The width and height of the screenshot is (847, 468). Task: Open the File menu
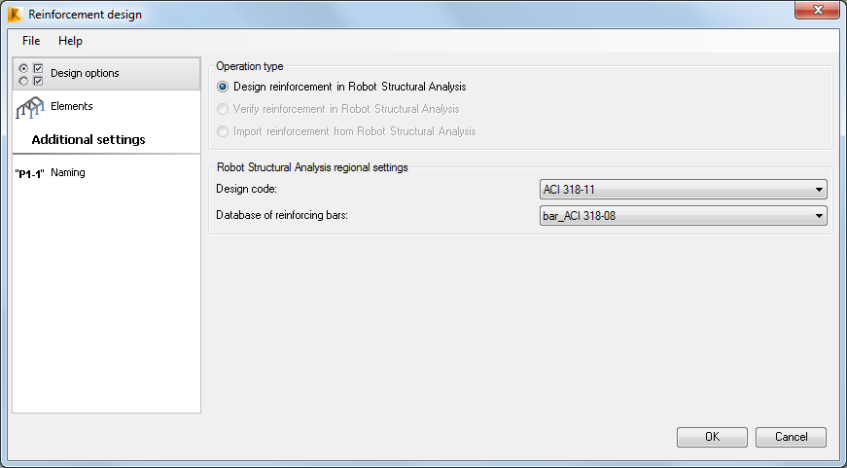(x=31, y=41)
